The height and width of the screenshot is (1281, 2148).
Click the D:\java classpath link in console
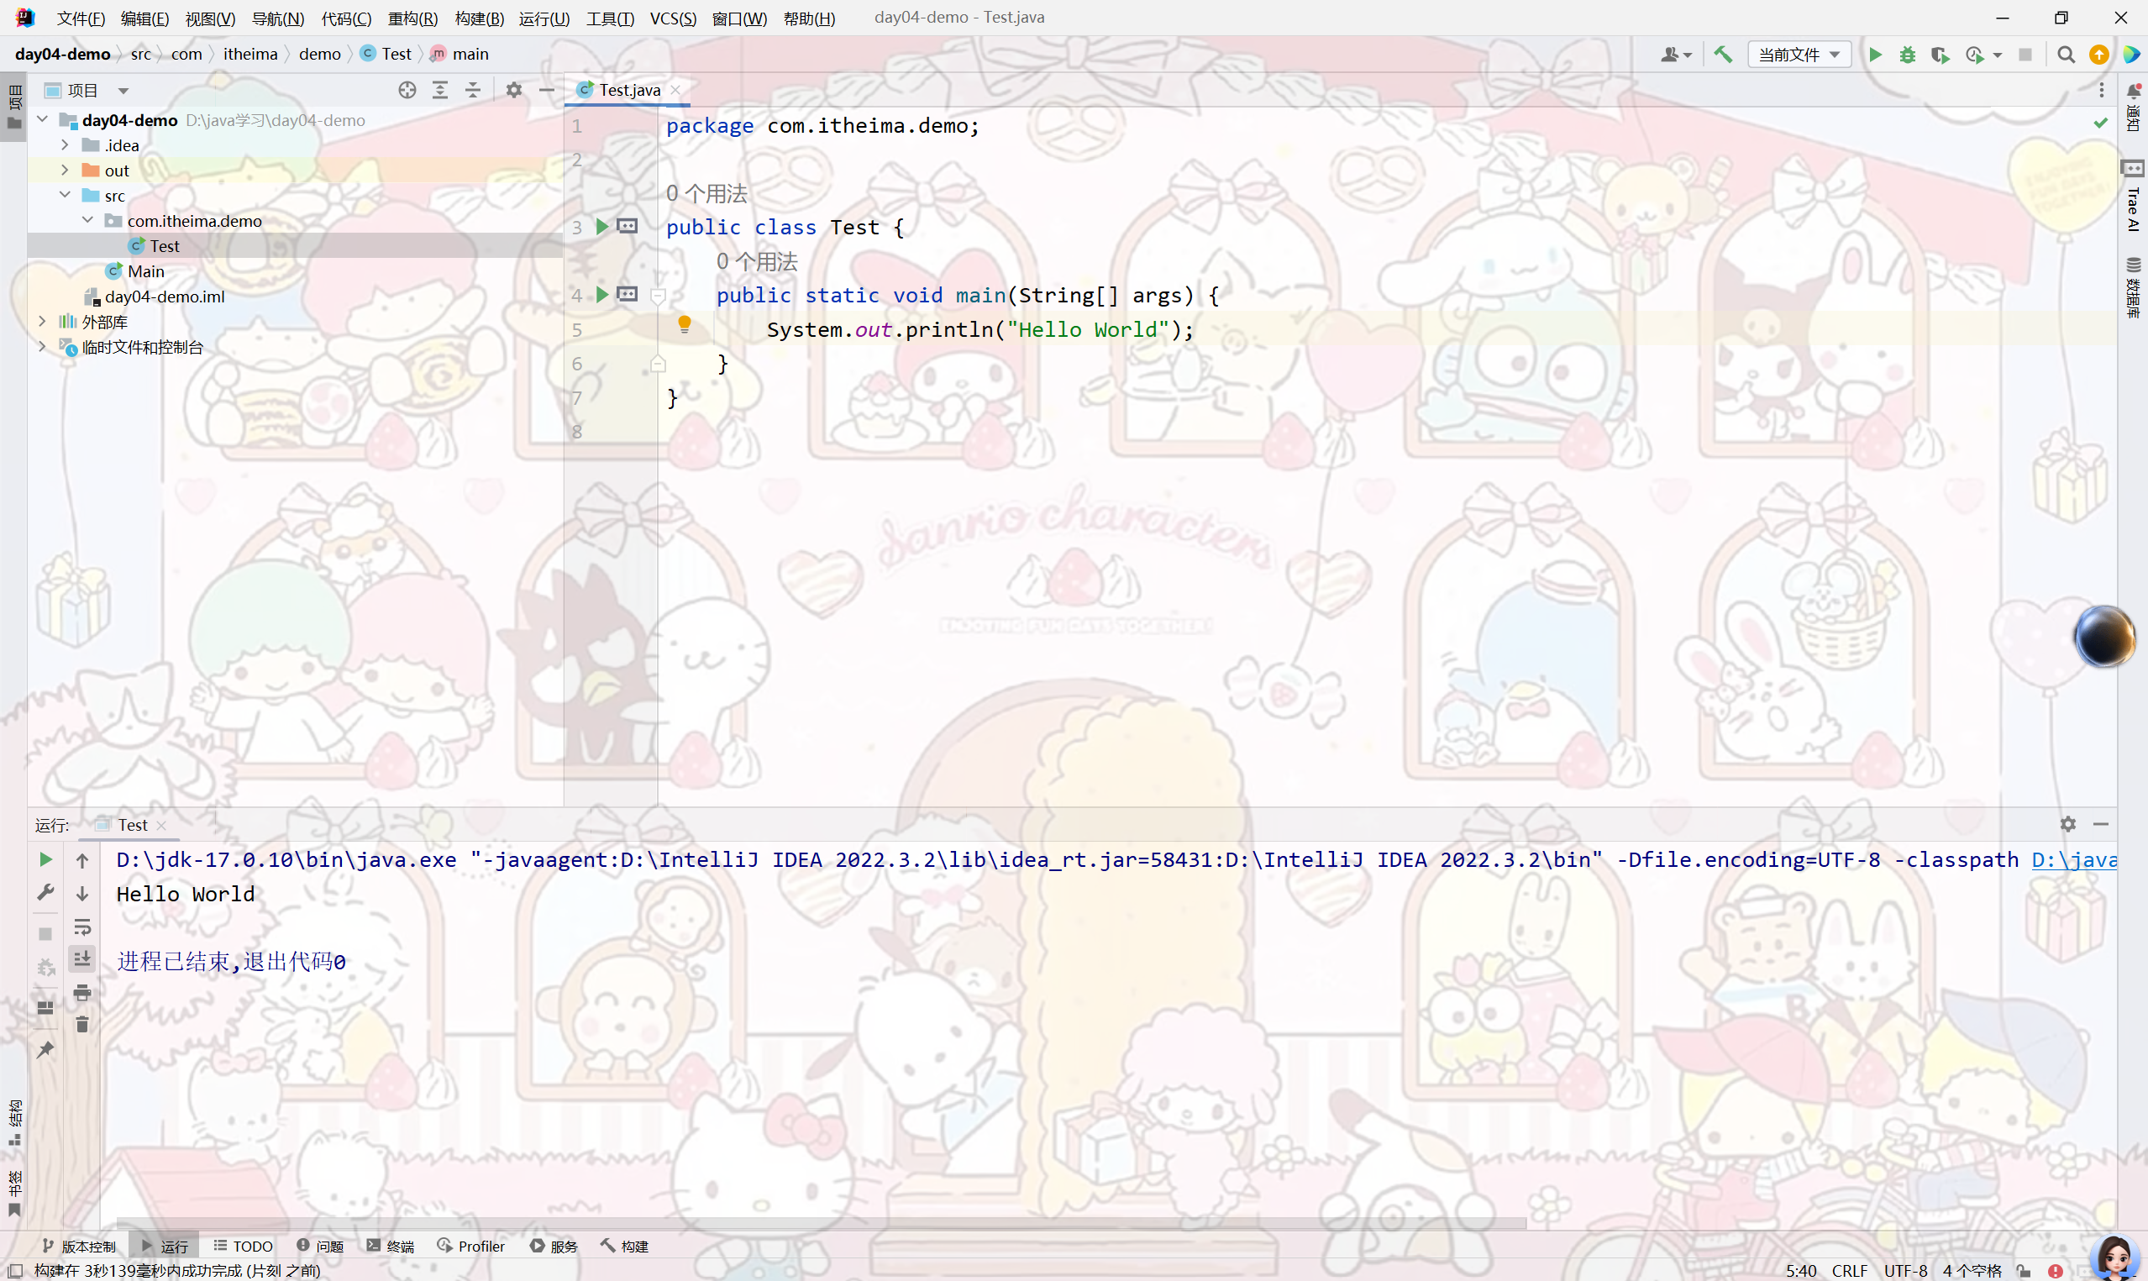(x=2074, y=860)
